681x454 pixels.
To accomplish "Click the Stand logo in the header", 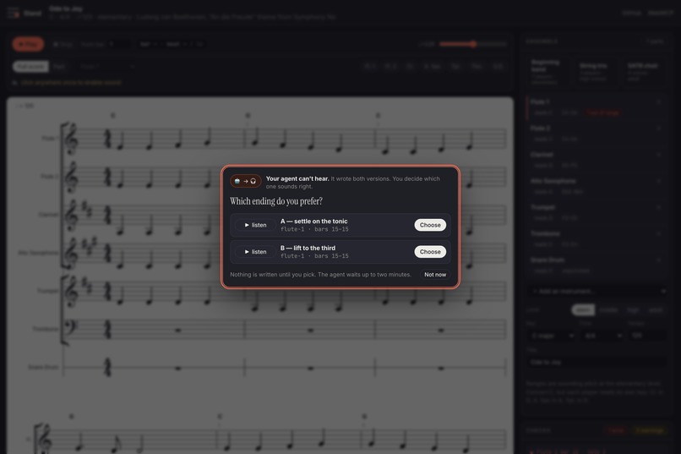I will tap(25, 13).
